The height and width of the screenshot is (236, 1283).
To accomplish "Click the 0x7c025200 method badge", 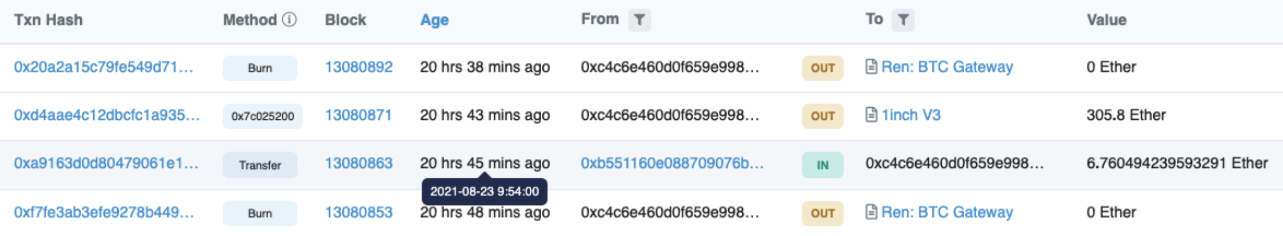I will pos(262,116).
